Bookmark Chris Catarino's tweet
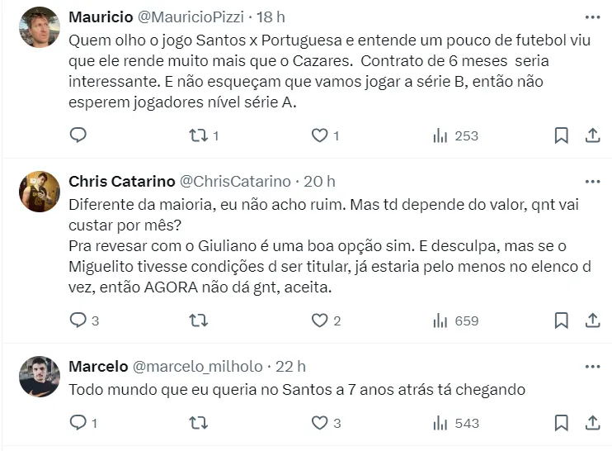Screen dimensions: 612x451 pyautogui.click(x=561, y=320)
